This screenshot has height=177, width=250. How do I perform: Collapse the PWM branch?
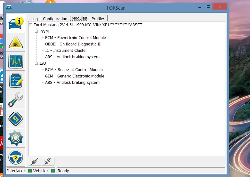(36, 31)
